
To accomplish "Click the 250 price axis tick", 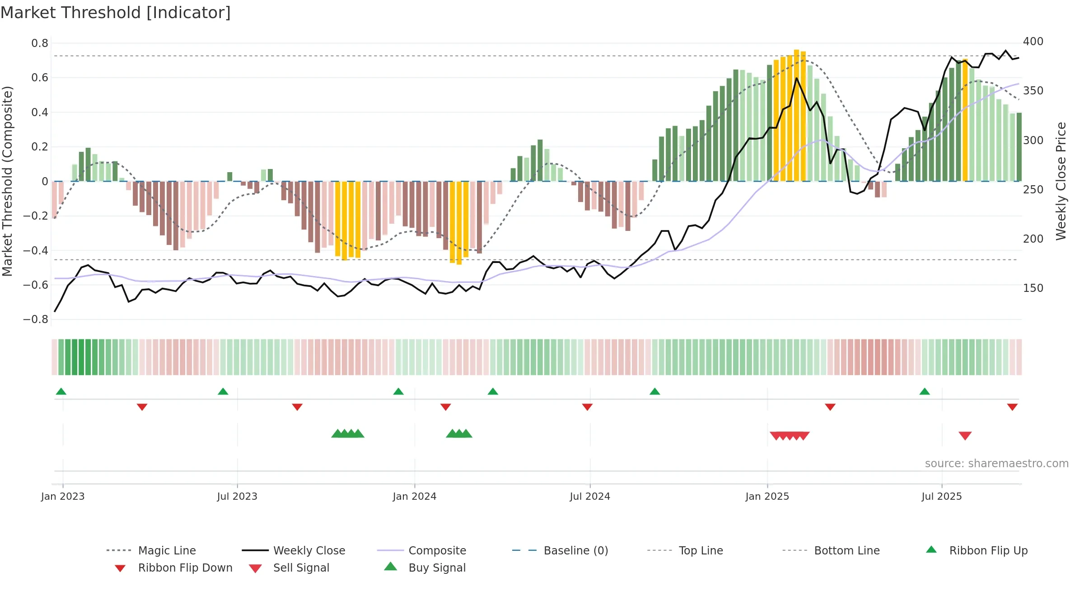I will point(1033,189).
